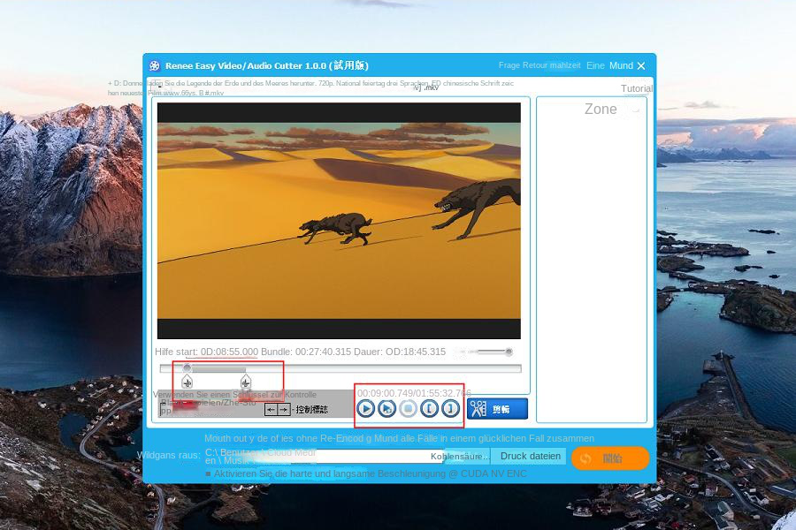The image size is (796, 530).
Task: Click the orange start button
Action: point(610,458)
